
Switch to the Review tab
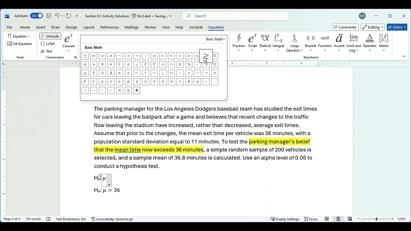[150, 27]
